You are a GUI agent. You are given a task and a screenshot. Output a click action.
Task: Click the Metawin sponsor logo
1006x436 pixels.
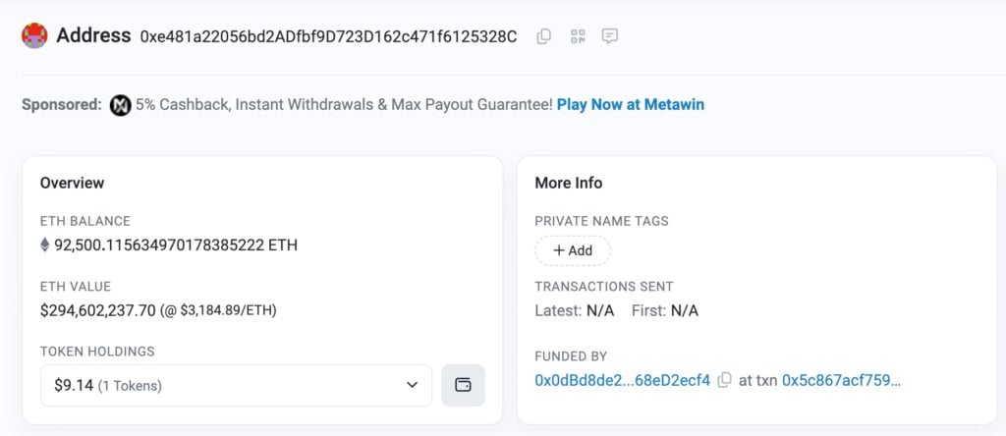[x=120, y=104]
